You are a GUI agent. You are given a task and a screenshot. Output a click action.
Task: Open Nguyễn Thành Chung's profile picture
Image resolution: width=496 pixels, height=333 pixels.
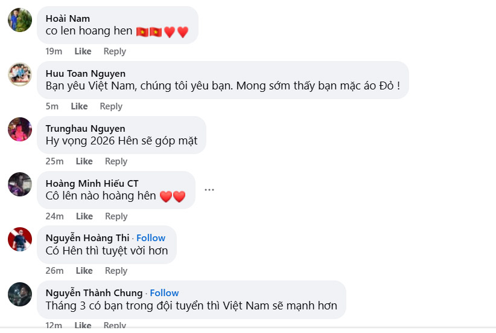(x=20, y=294)
